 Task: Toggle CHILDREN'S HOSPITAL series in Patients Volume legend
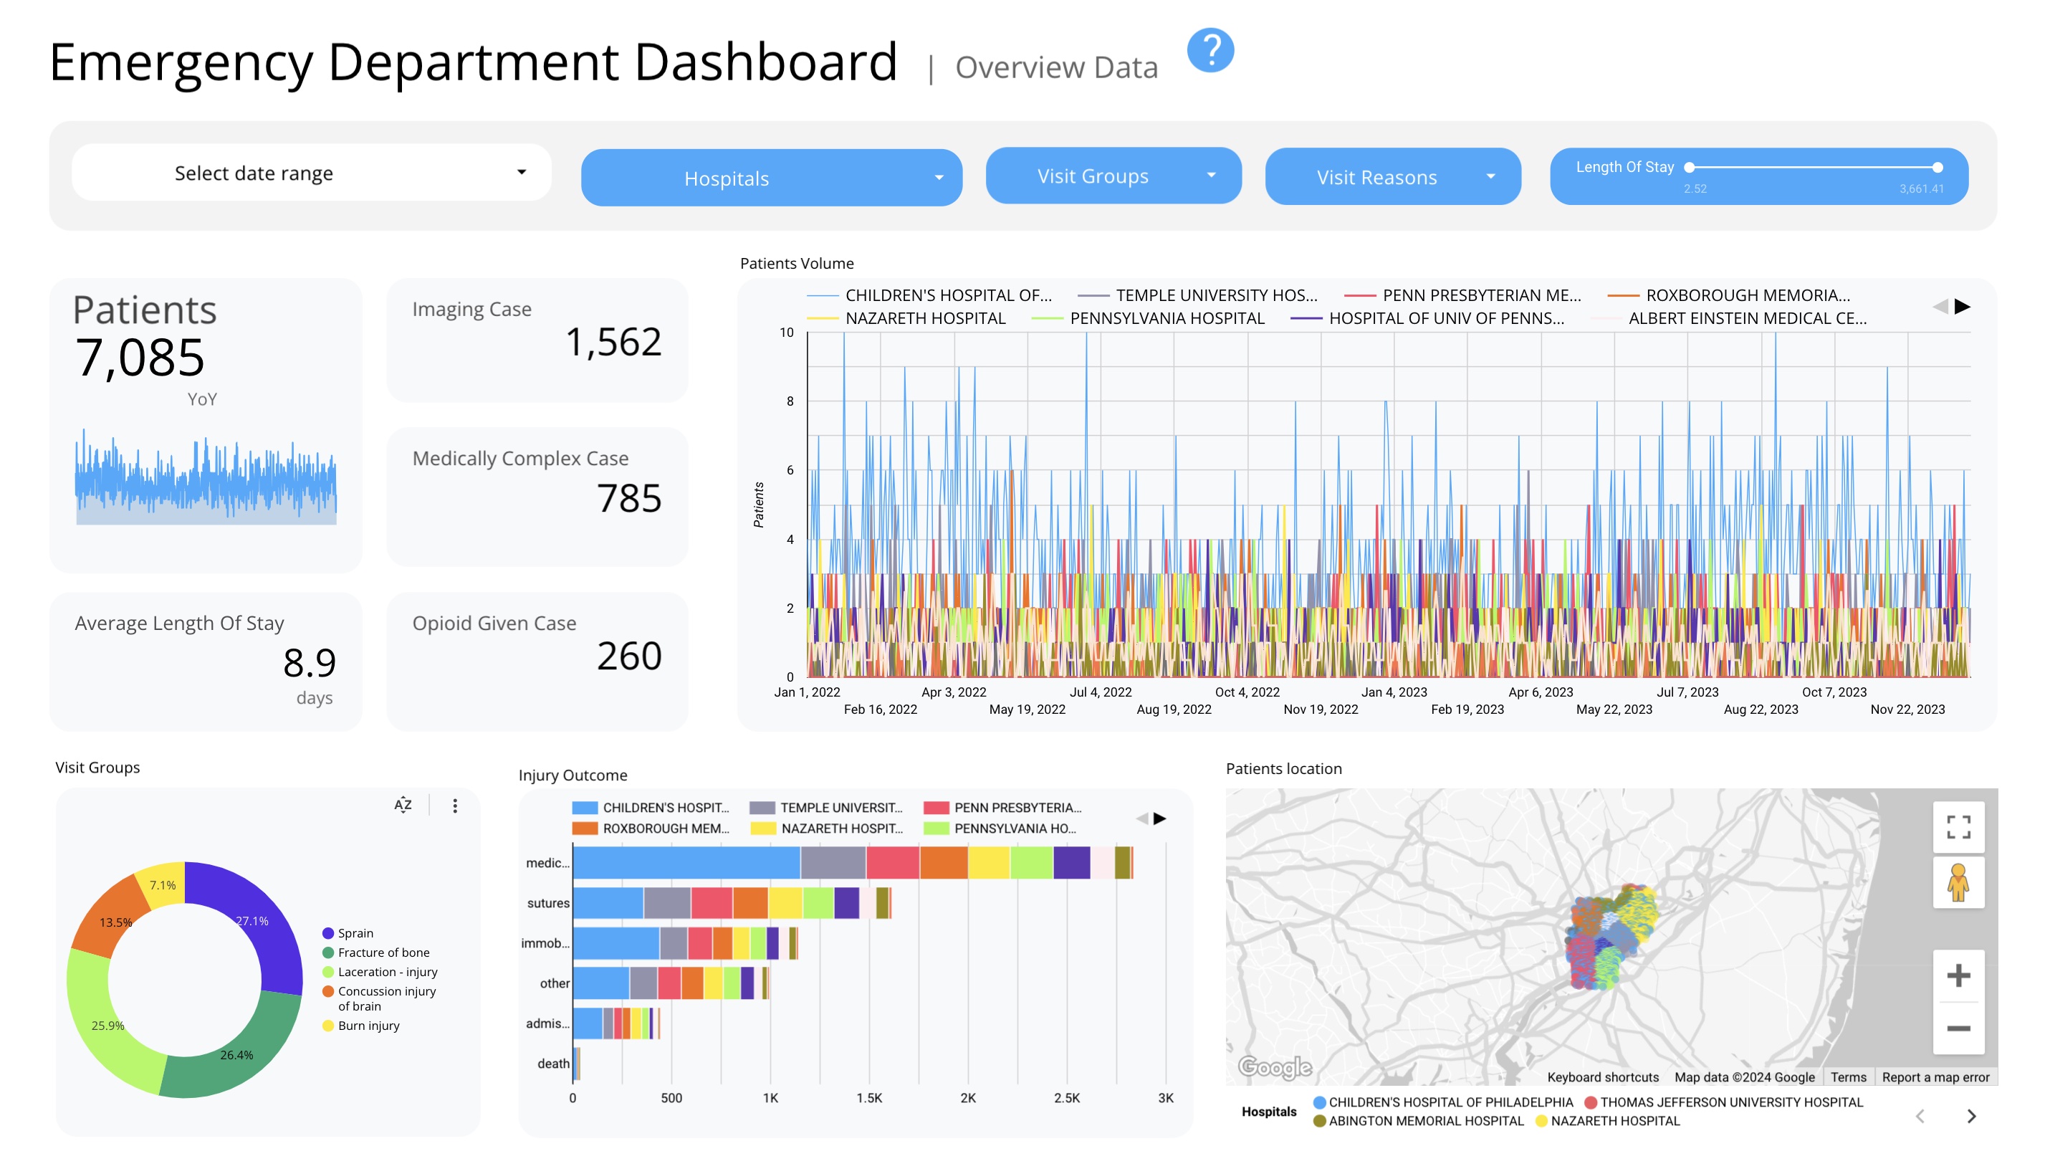949,295
